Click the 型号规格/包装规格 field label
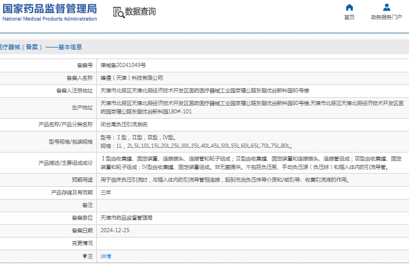 point(71,141)
